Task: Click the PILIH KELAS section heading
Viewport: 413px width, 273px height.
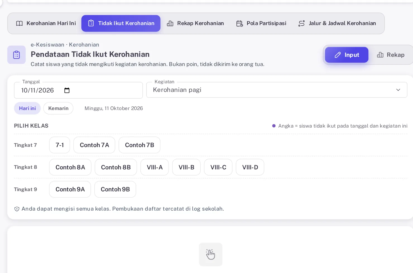Action: coord(31,126)
